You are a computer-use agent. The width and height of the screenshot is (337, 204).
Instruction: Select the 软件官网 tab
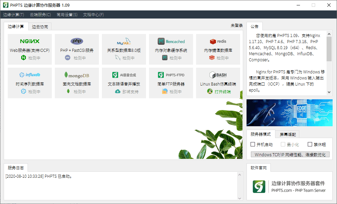[x=259, y=168]
